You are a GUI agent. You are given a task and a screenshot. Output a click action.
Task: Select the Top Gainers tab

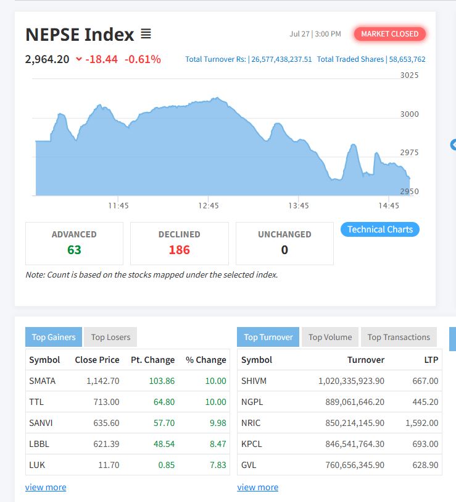pos(54,337)
